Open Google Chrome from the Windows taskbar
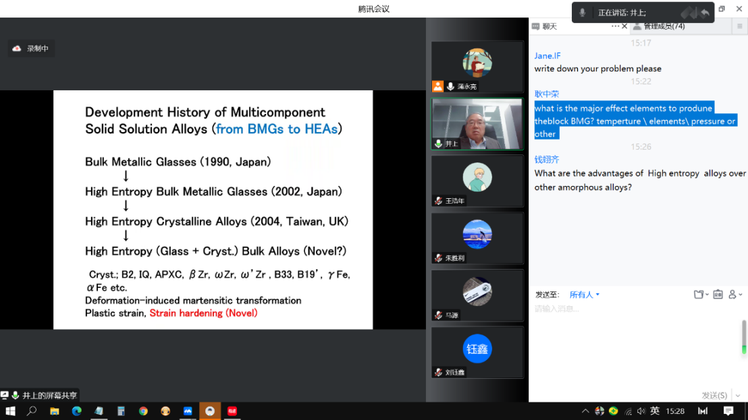Screen dimensions: 748x420 point(143,411)
